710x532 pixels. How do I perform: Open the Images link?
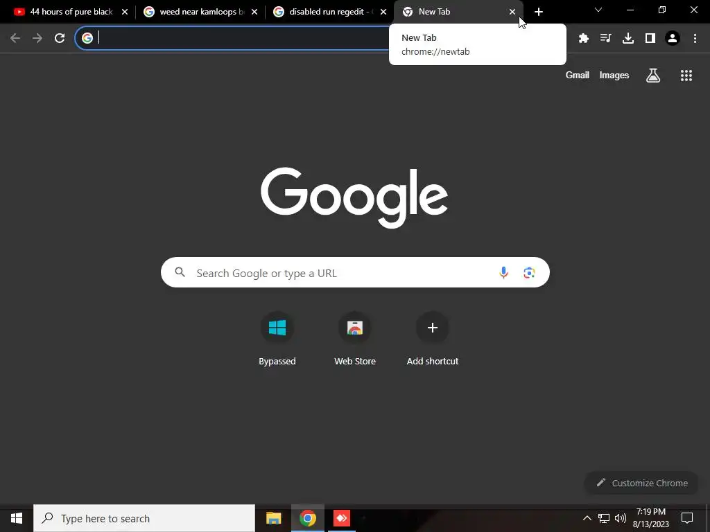(x=614, y=76)
